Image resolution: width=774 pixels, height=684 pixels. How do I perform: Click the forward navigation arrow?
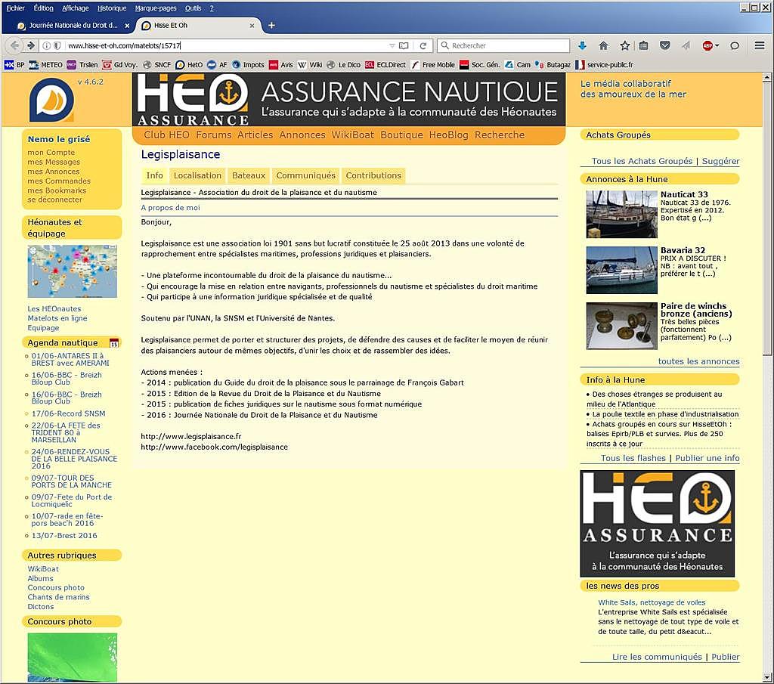pos(31,45)
